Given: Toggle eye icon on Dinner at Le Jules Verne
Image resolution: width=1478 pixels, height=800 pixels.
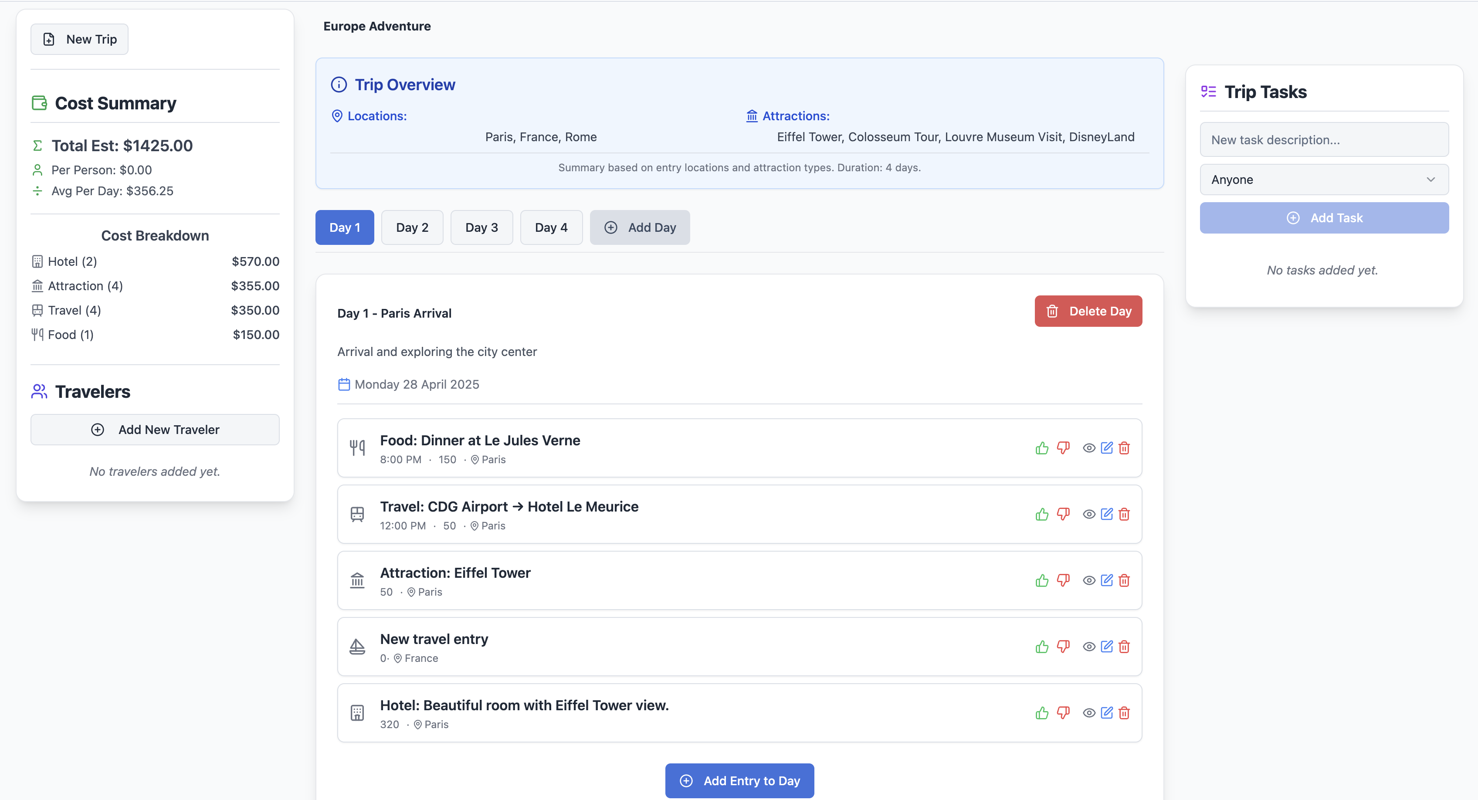Looking at the screenshot, I should coord(1089,448).
